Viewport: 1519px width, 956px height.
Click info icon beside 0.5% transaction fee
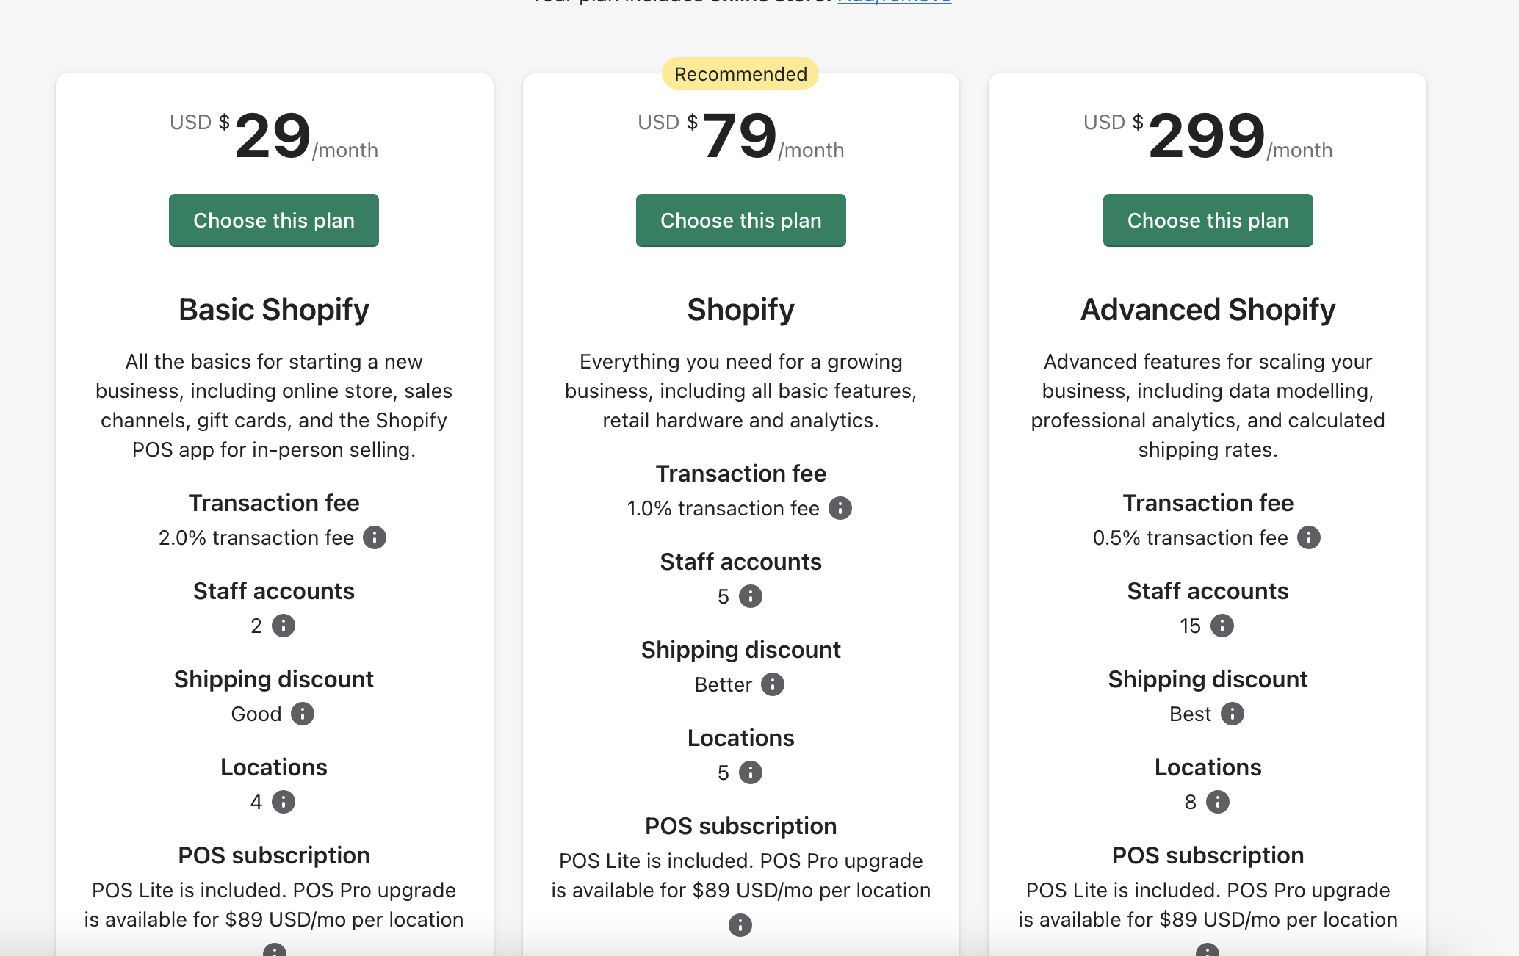1308,537
